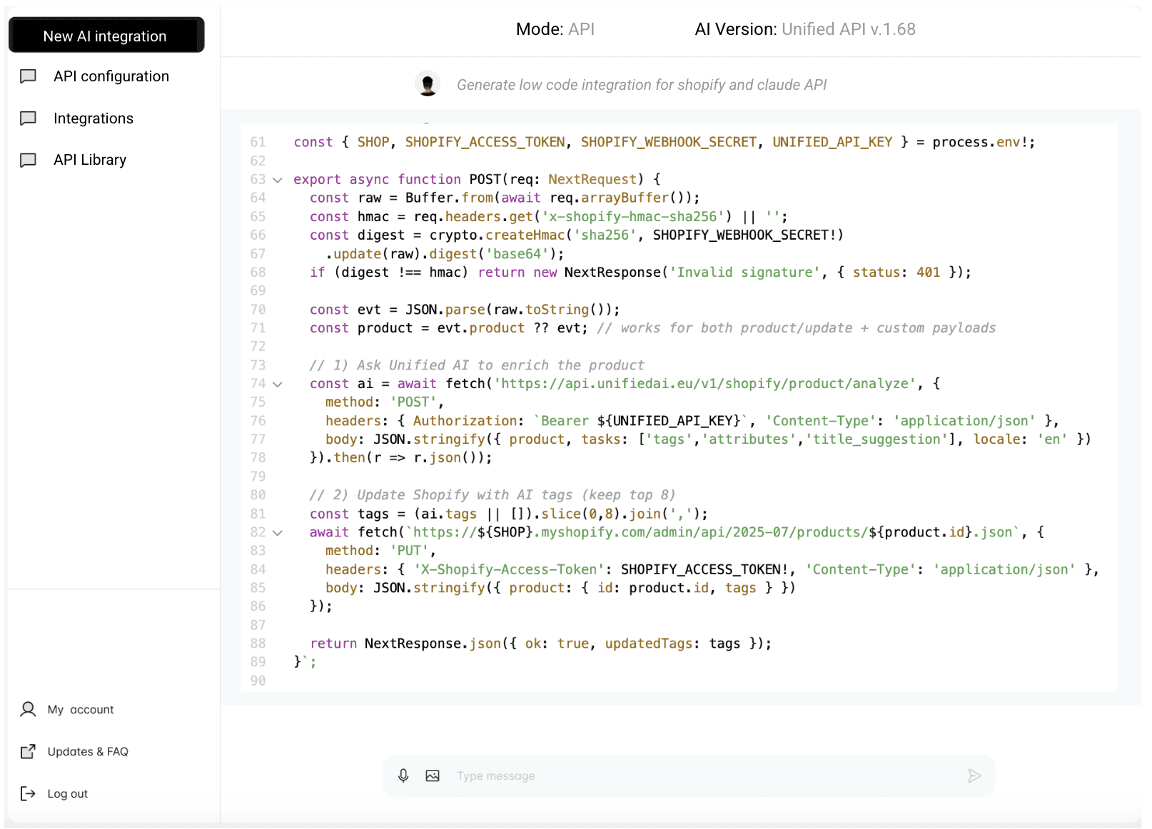Click the logout arrow icon

click(28, 793)
